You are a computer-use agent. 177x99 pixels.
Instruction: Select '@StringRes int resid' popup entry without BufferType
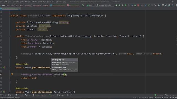[x=64, y=67]
